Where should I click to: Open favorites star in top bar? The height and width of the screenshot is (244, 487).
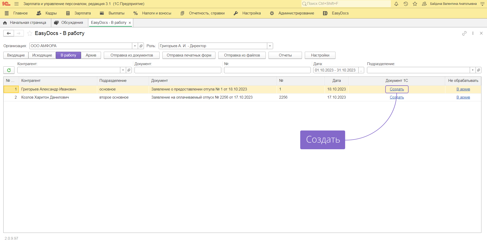tap(415, 4)
